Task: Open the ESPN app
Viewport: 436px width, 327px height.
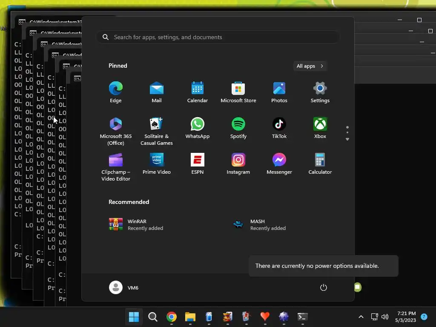Action: click(198, 164)
